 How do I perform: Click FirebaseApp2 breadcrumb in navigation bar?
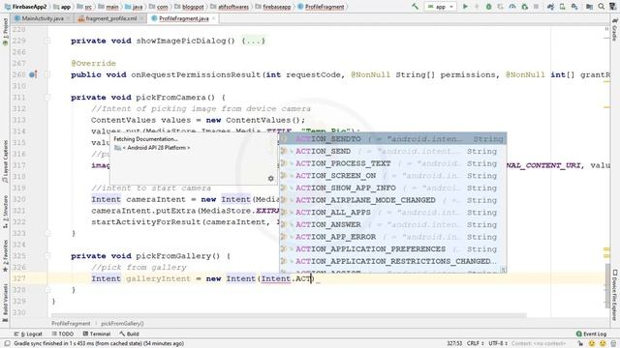pos(26,7)
